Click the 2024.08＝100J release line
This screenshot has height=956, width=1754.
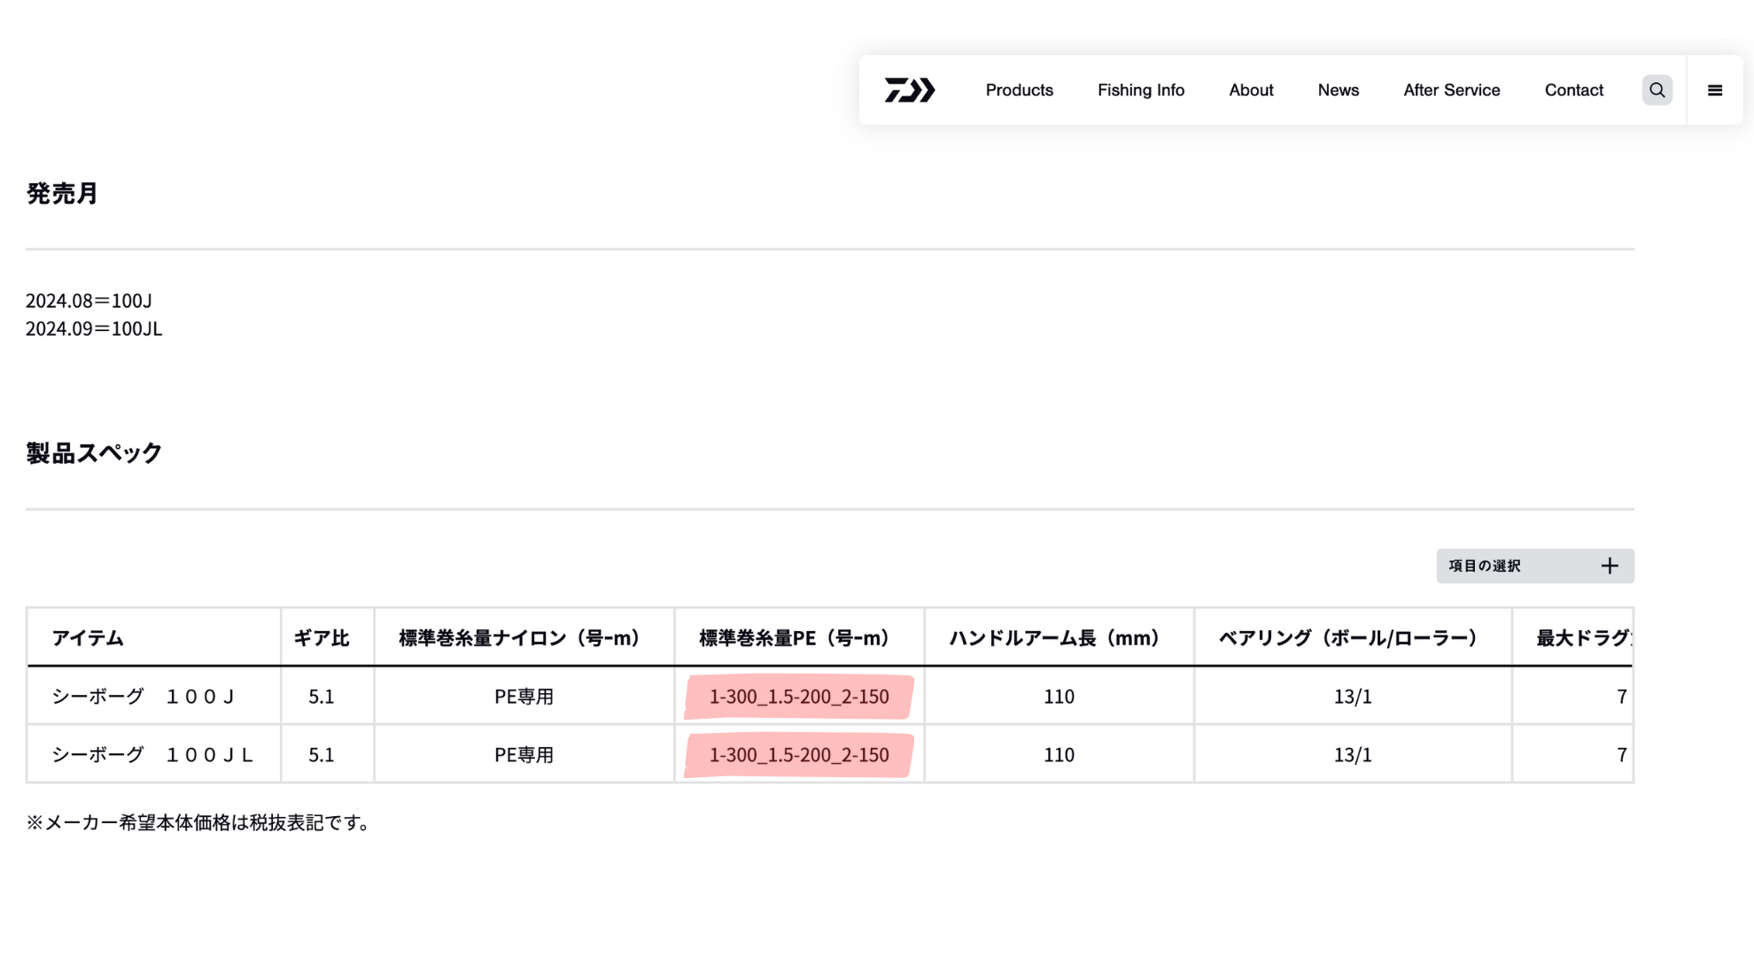pyautogui.click(x=89, y=301)
